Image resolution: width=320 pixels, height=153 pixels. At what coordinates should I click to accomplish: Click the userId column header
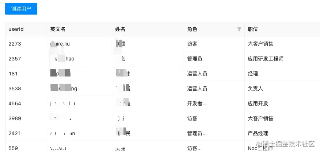click(16, 29)
